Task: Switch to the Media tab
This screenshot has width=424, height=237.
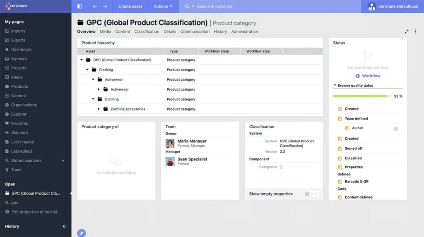Action: 105,31
